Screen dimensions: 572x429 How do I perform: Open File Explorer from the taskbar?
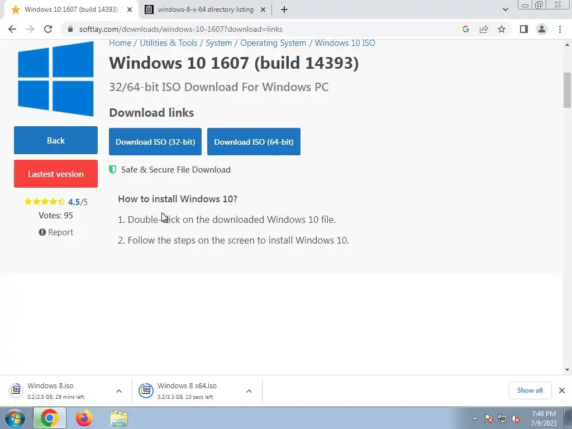pyautogui.click(x=119, y=418)
